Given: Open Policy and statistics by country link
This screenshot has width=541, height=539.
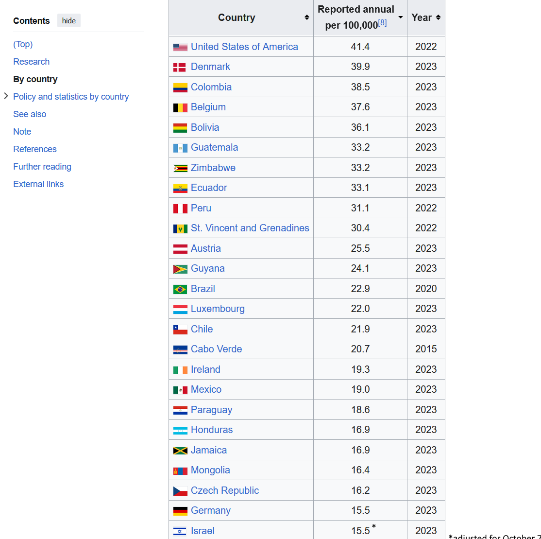Looking at the screenshot, I should pos(71,97).
